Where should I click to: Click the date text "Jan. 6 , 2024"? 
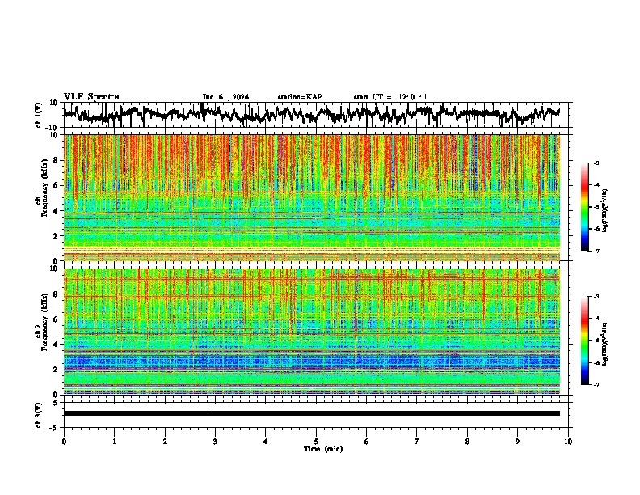(x=225, y=97)
